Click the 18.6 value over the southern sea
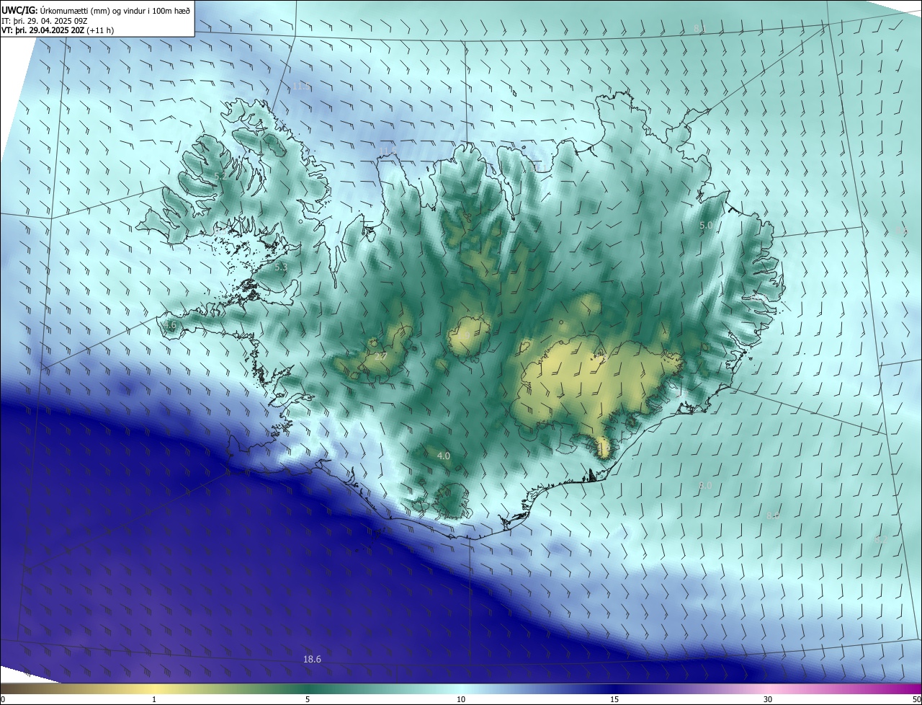 click(x=312, y=659)
